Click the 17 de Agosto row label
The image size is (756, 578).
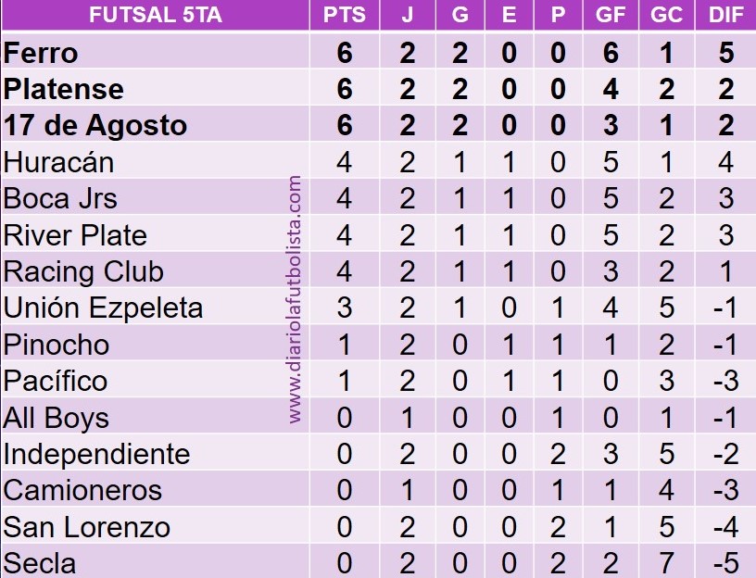click(x=95, y=125)
